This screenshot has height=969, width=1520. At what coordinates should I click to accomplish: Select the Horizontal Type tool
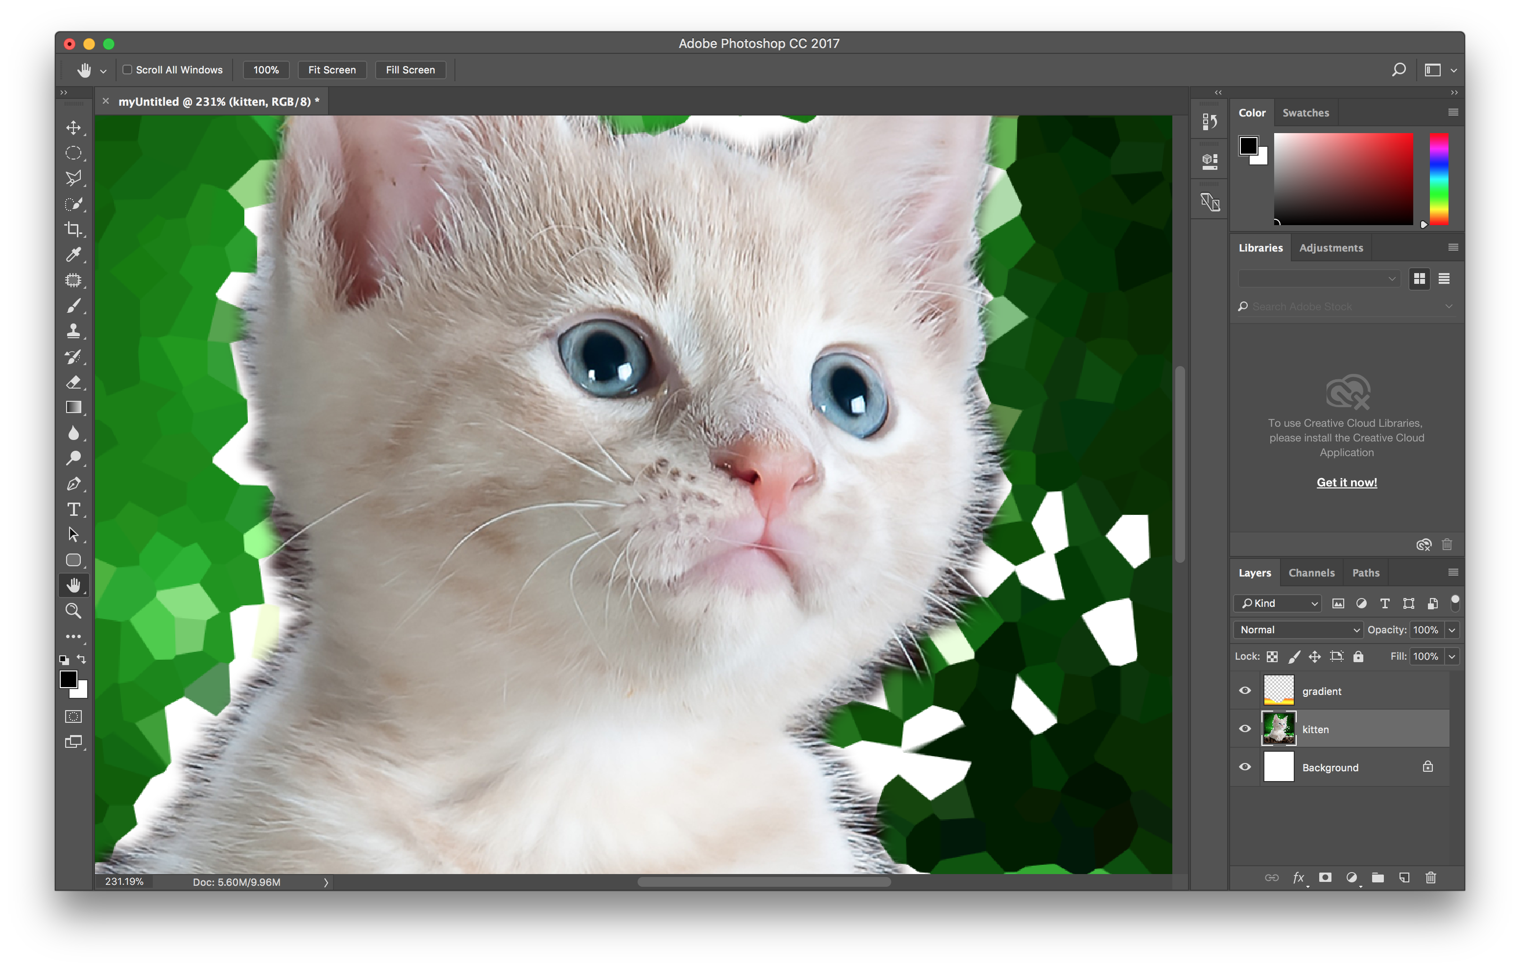coord(73,509)
